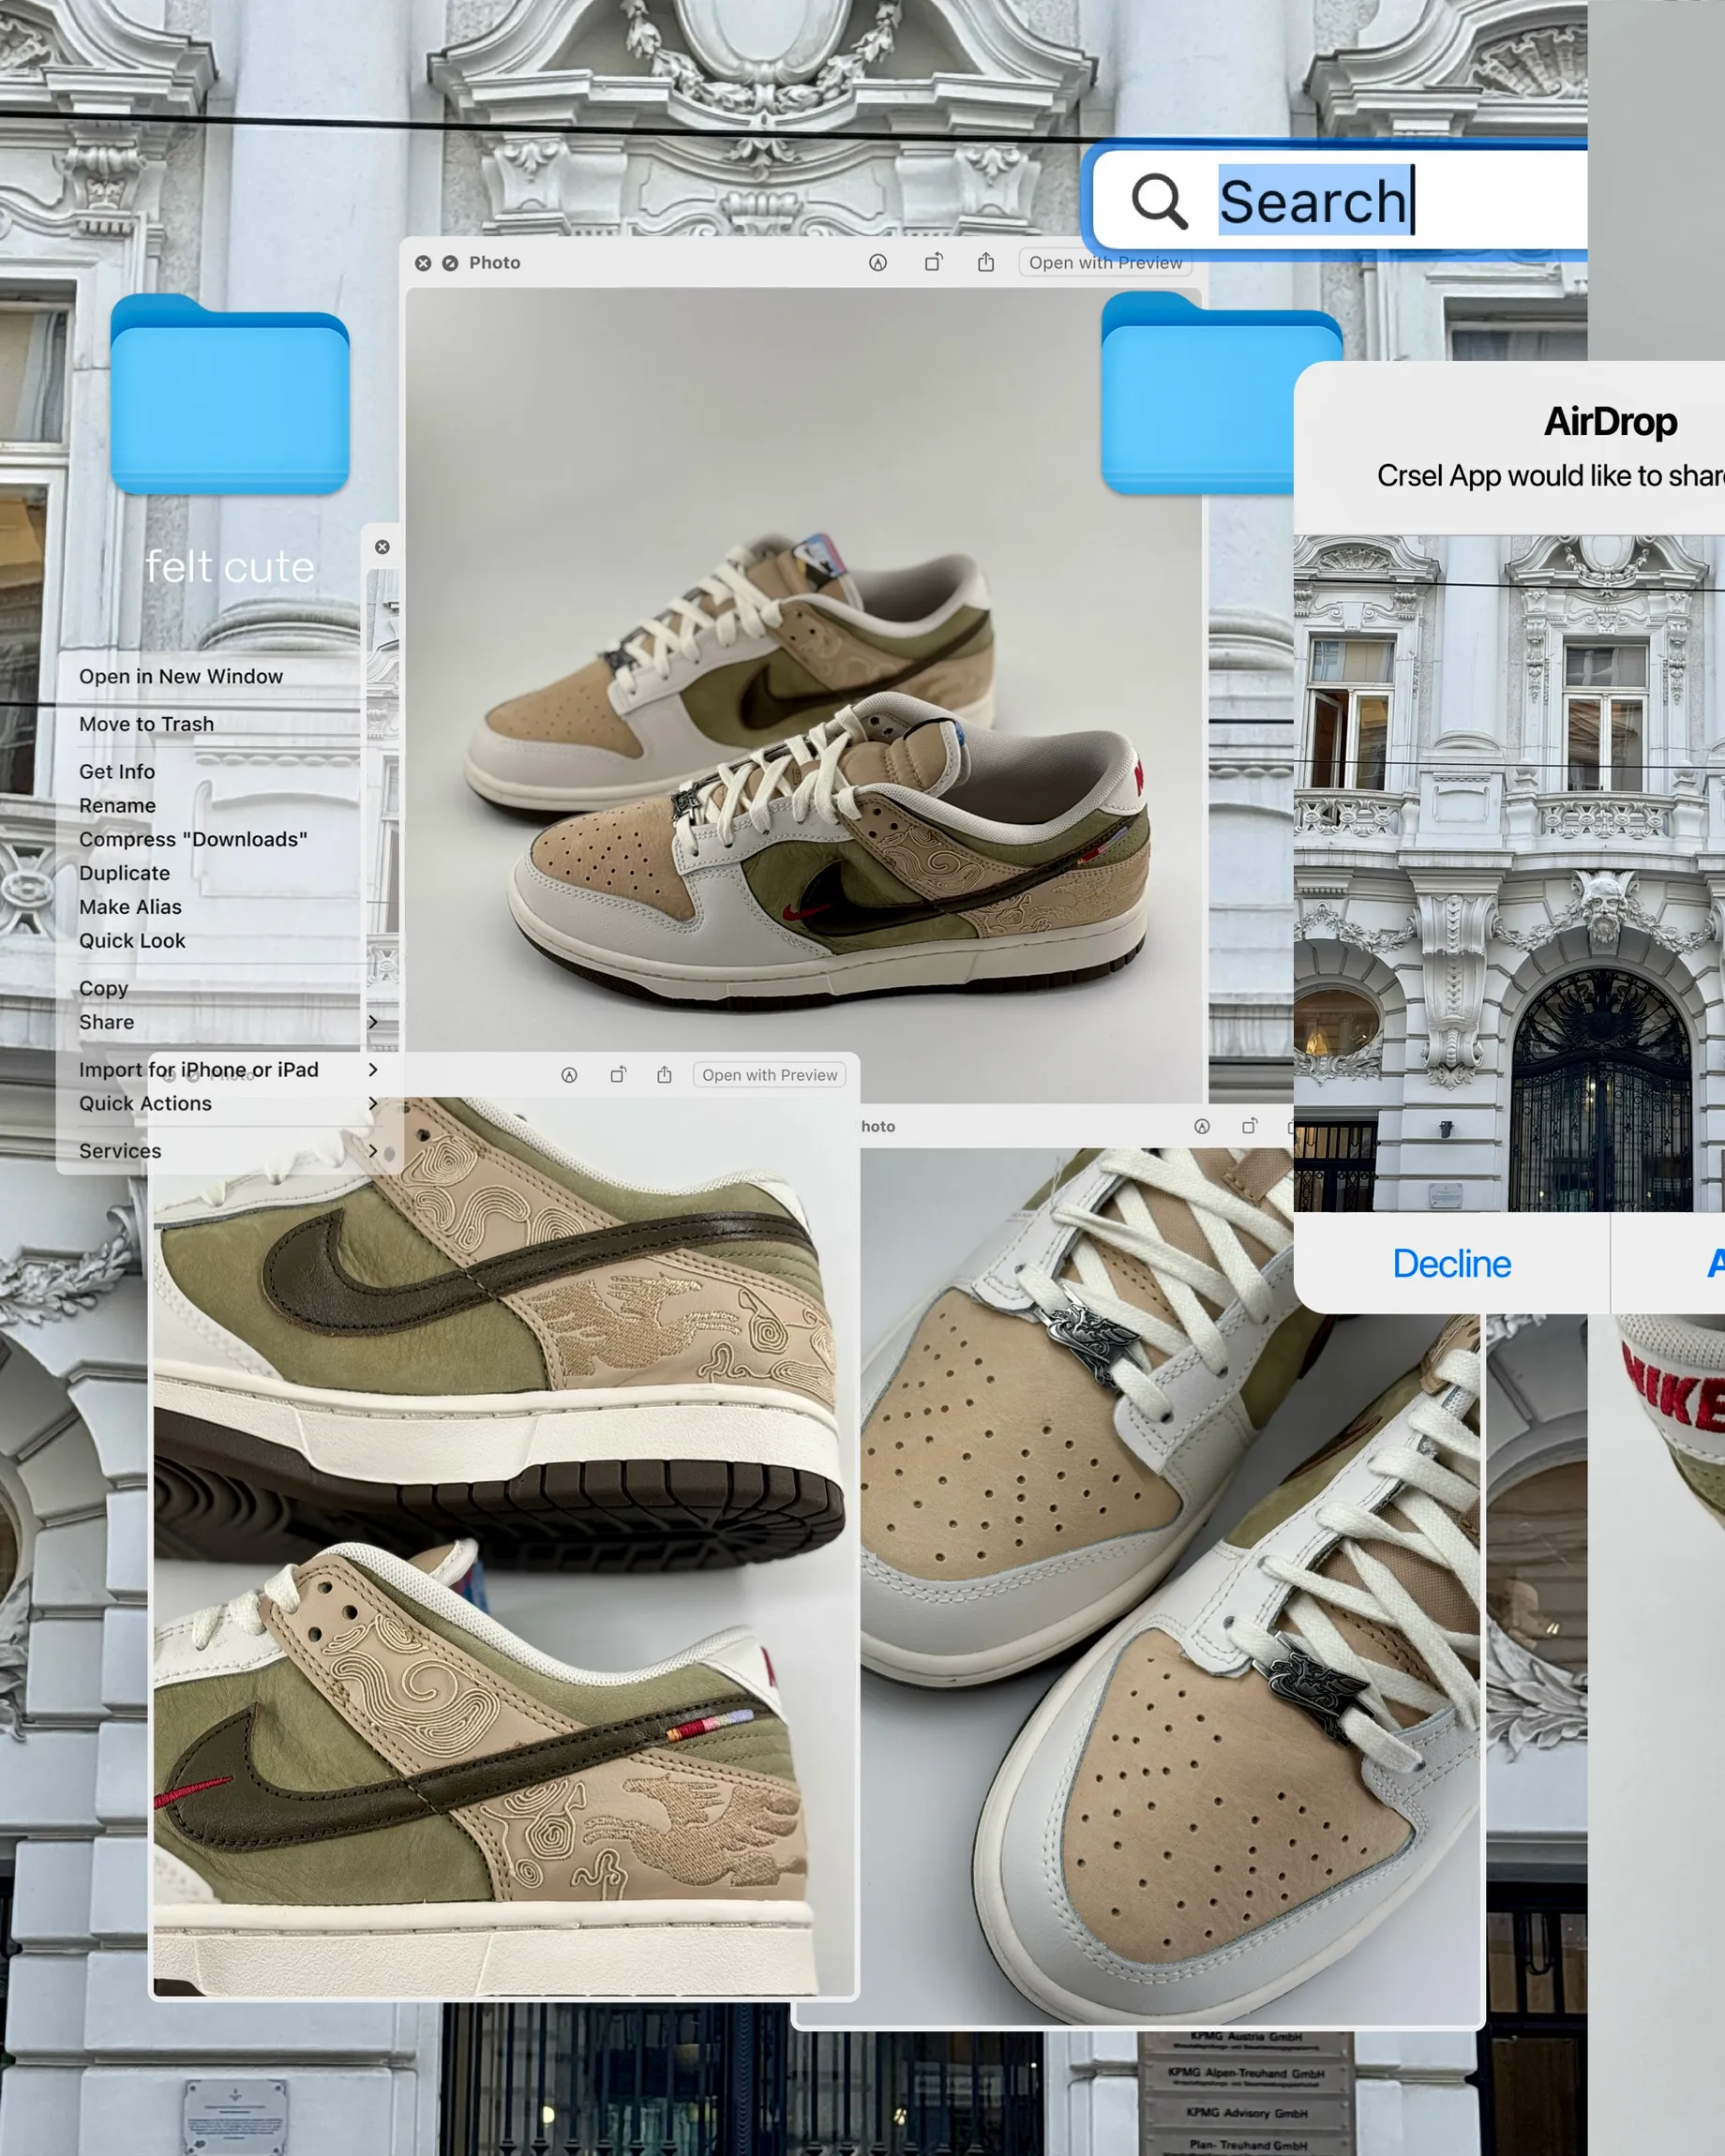Click the embroidered sneaker side close-up photo

pos(503,1547)
